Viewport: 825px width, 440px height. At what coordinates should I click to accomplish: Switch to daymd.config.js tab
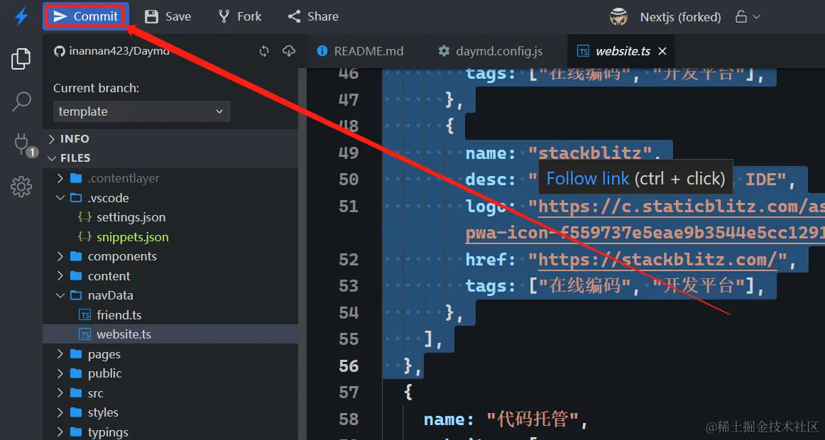tap(491, 51)
